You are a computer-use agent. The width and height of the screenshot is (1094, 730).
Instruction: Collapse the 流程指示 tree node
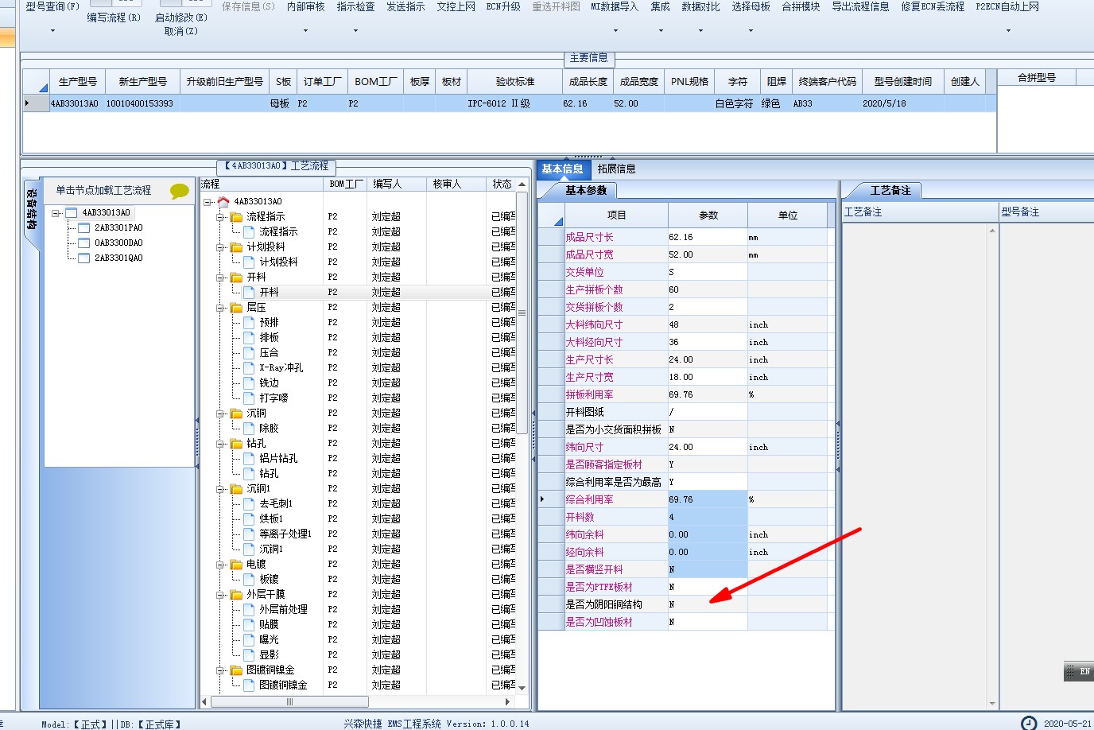(x=220, y=216)
